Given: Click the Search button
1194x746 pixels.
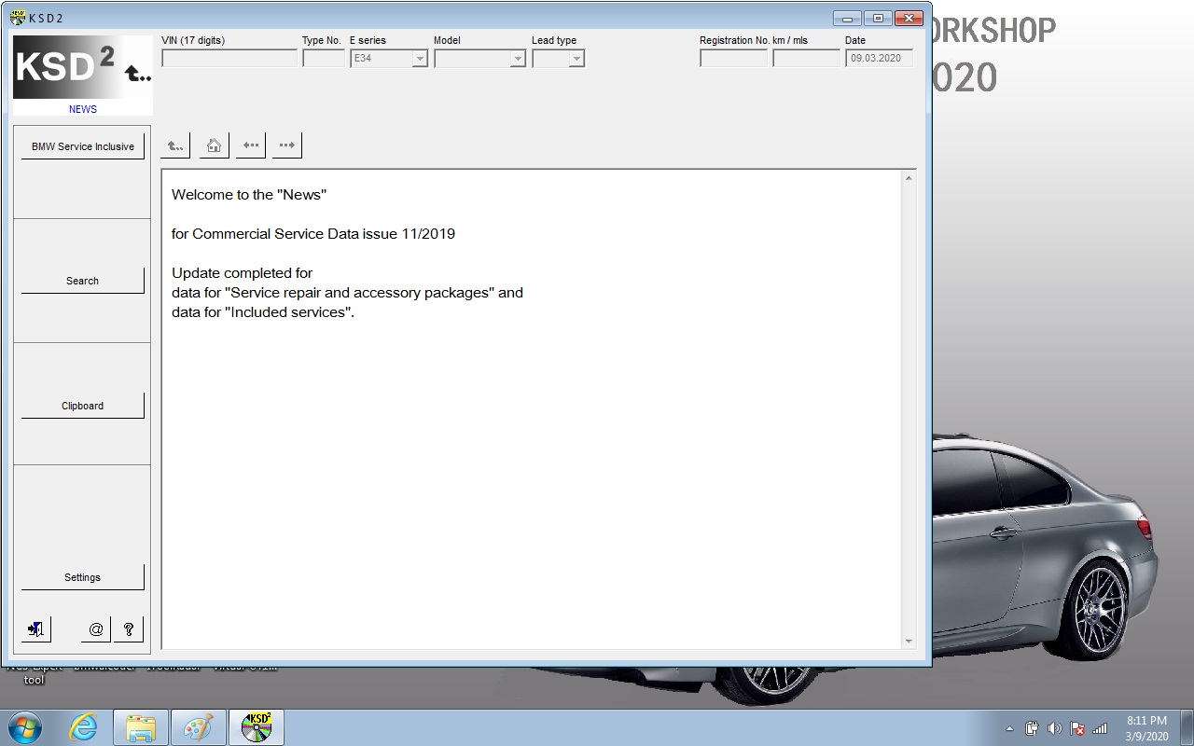Looking at the screenshot, I should [83, 281].
